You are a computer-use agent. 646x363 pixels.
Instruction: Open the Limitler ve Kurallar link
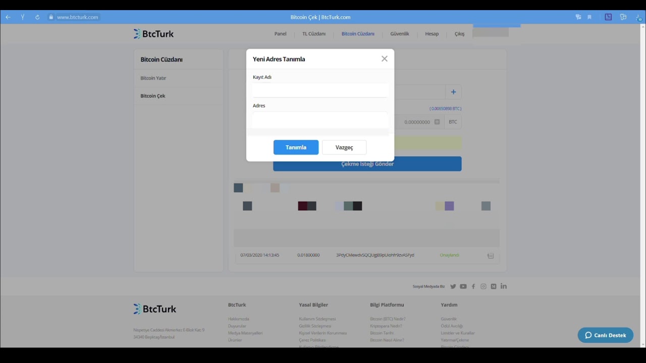(x=458, y=333)
